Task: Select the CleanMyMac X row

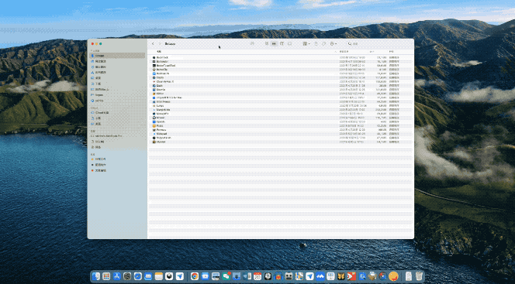Action: click(280, 81)
